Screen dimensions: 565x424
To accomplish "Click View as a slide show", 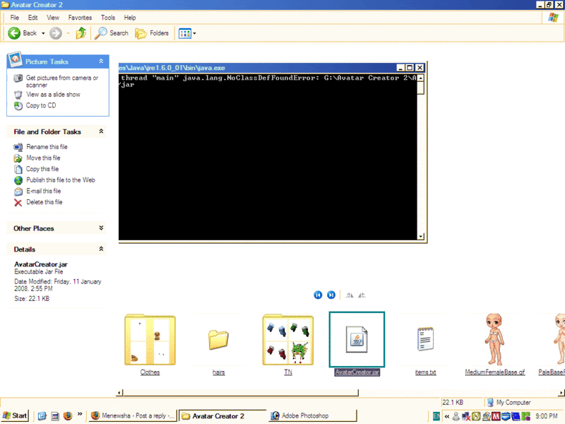I will [x=54, y=95].
